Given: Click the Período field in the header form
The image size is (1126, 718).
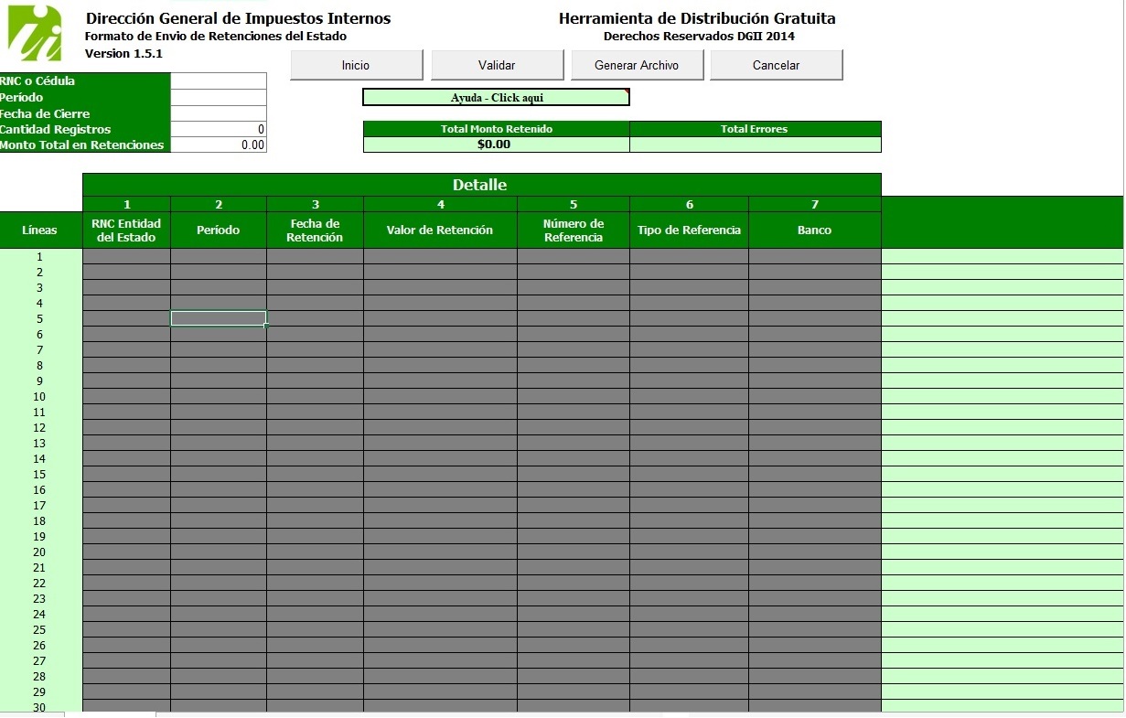Looking at the screenshot, I should tap(218, 97).
